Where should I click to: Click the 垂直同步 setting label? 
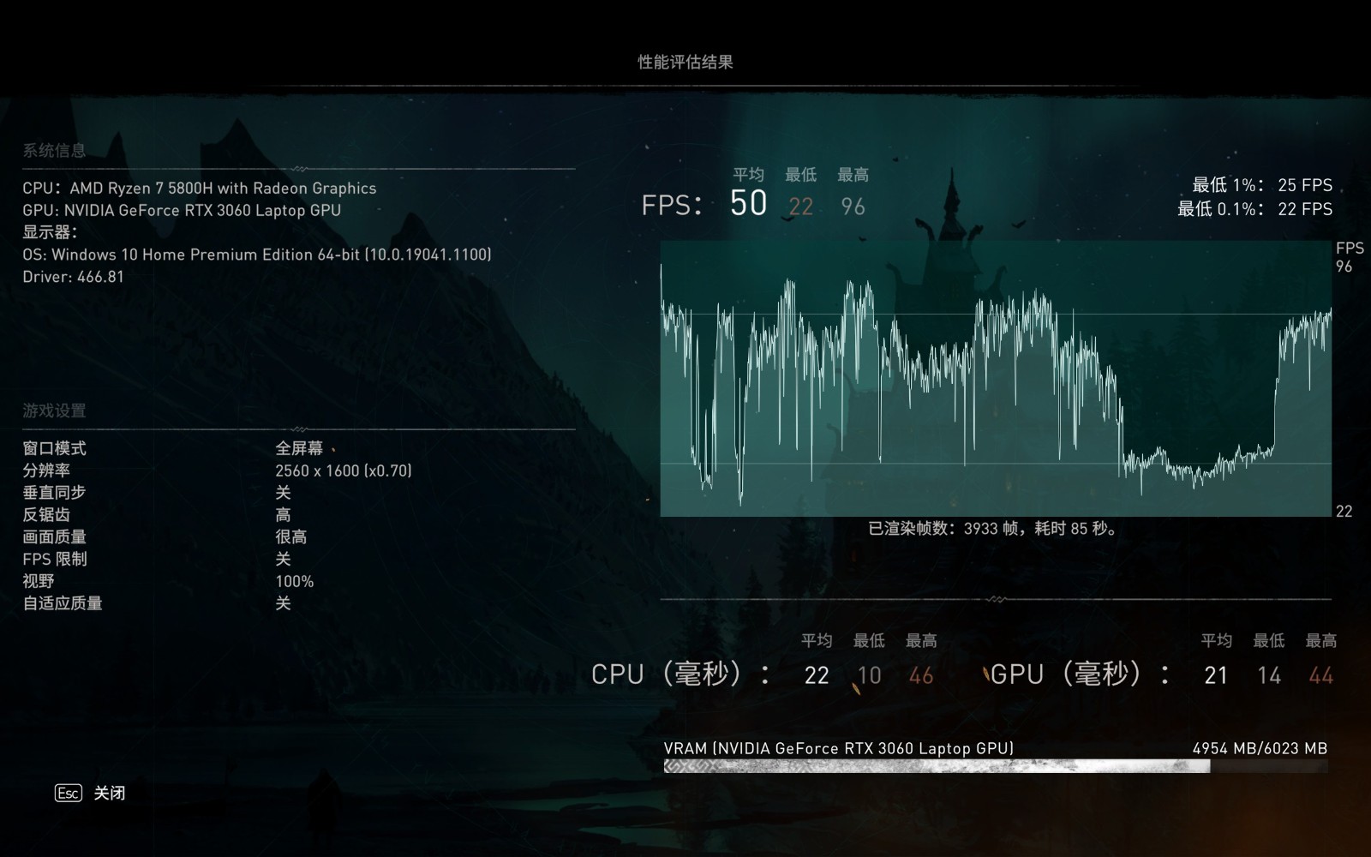(x=54, y=493)
